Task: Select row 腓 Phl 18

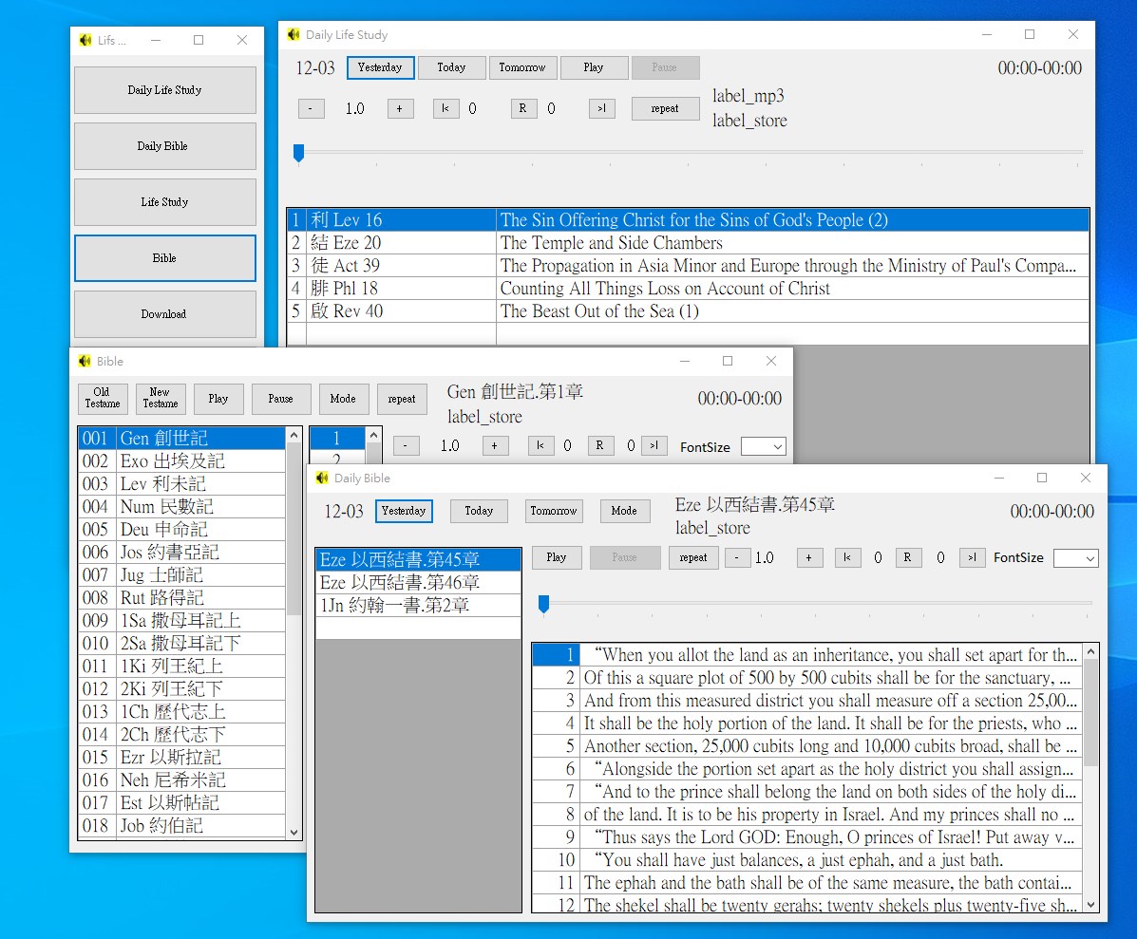Action: point(688,289)
